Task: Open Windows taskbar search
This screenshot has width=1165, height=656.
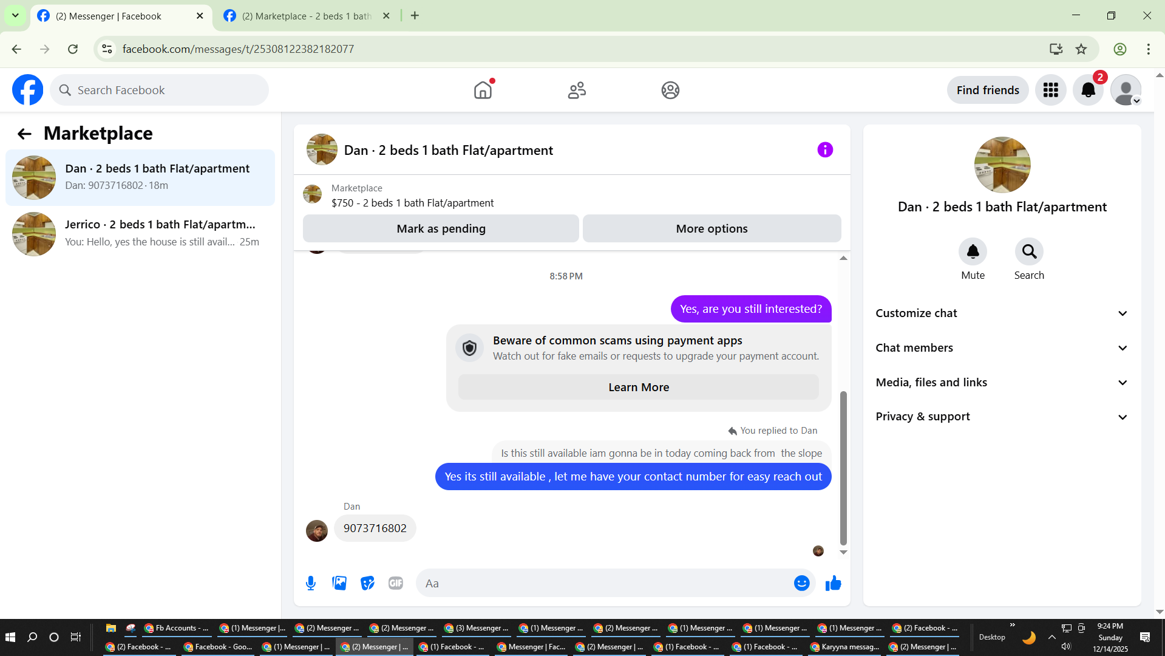Action: point(32,637)
